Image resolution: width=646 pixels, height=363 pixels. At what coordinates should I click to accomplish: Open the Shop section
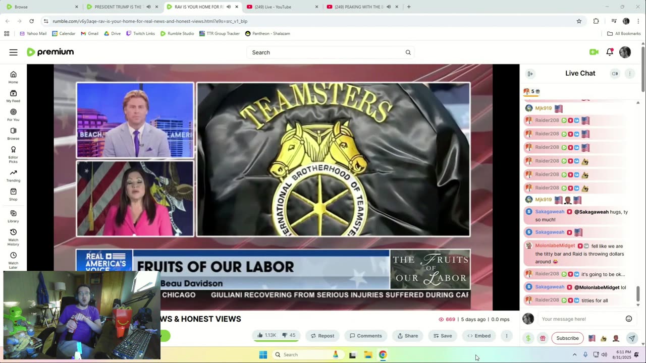[x=13, y=194]
